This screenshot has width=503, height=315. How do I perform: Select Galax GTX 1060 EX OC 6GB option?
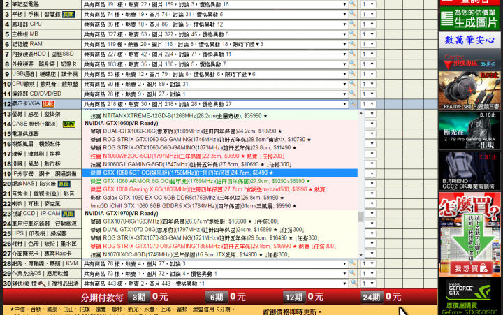coord(220,198)
